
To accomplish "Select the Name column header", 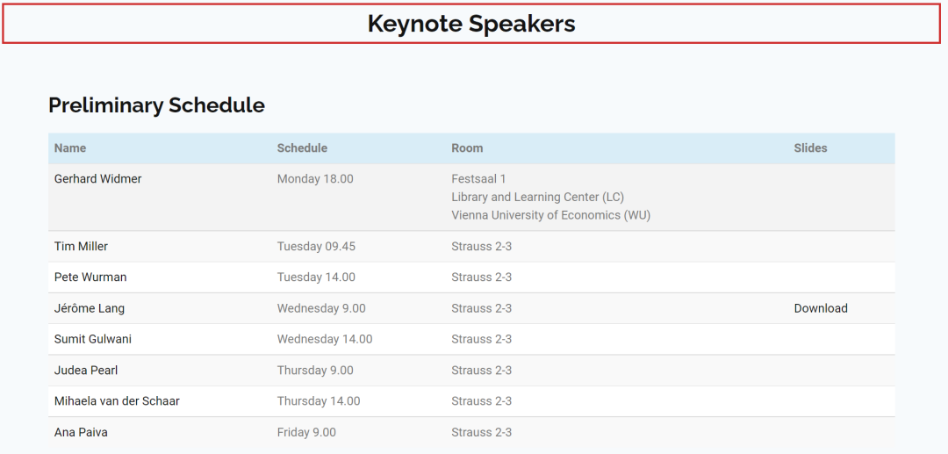I will pyautogui.click(x=70, y=148).
